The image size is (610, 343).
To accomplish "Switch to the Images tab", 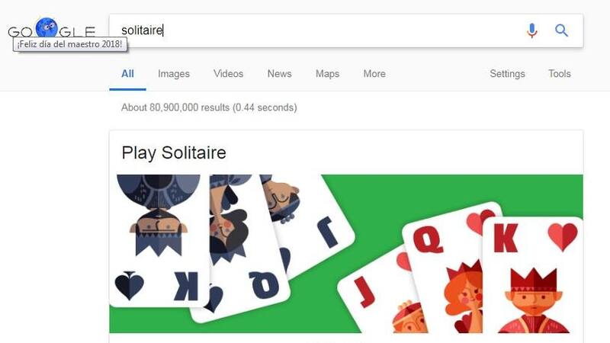I will click(174, 73).
